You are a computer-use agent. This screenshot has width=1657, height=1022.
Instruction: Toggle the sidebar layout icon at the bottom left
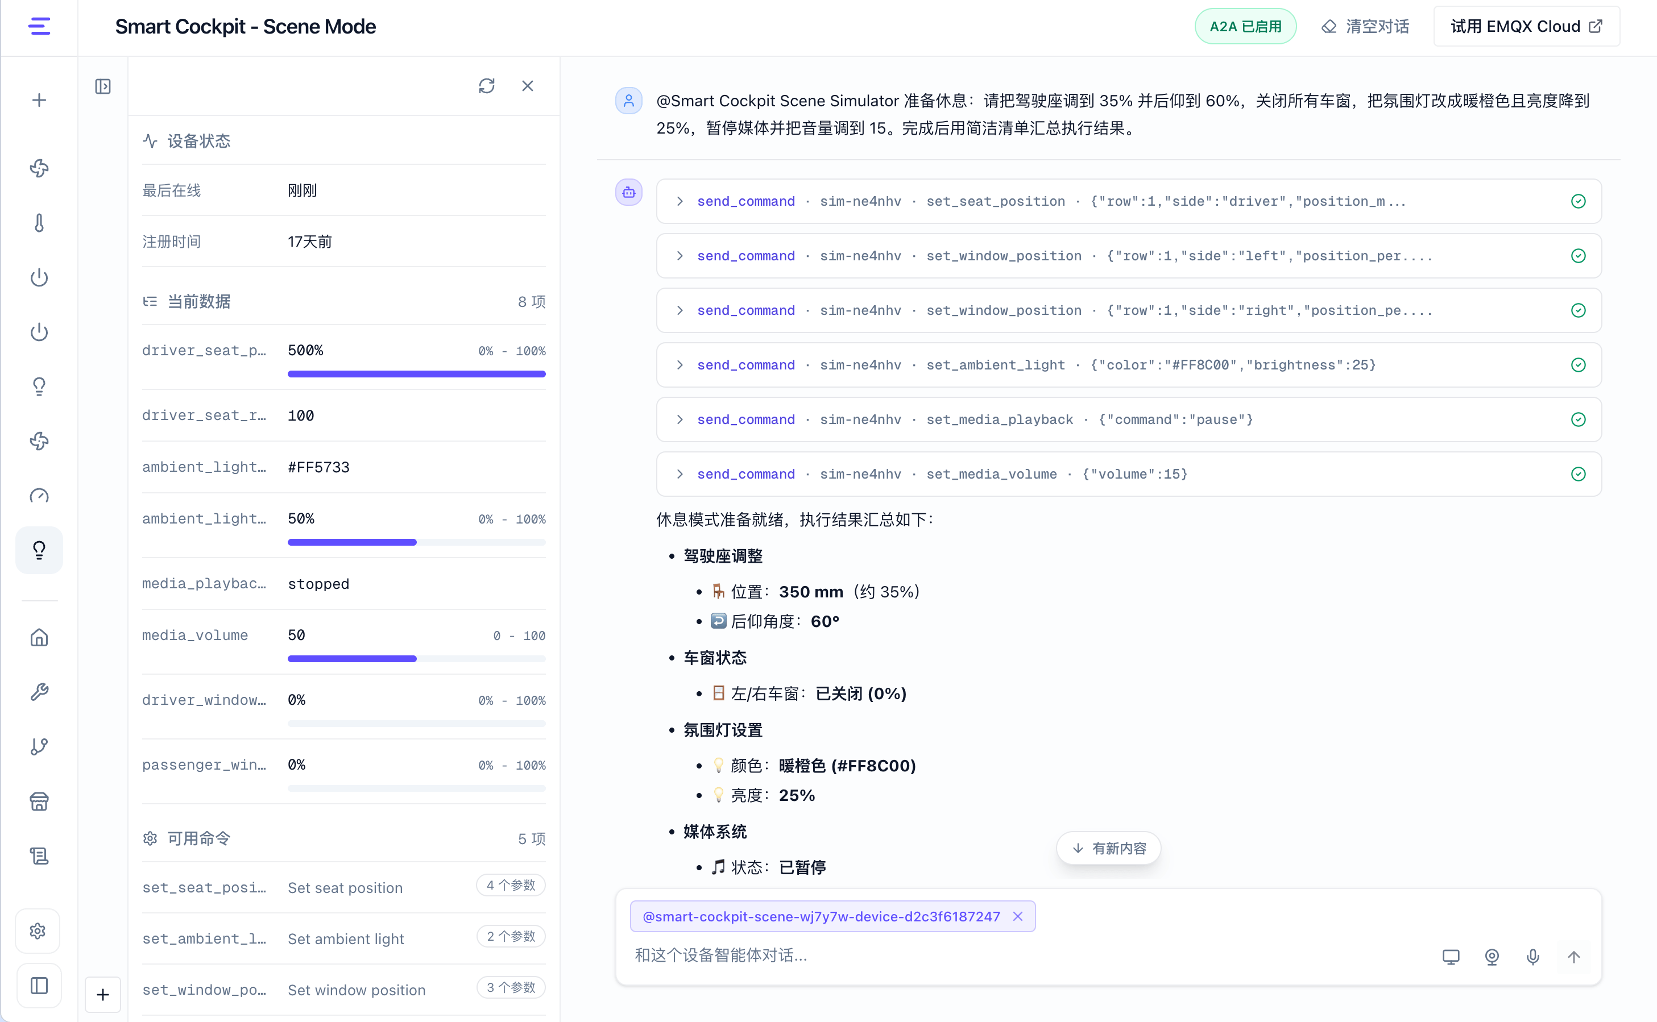[x=39, y=985]
